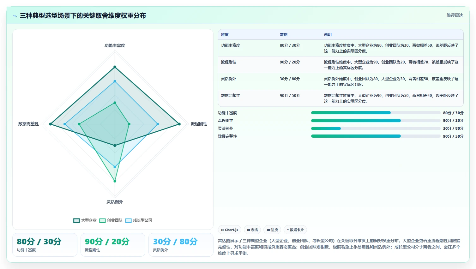
Task: Click the 流程刚性 radar axis label
Action: (199, 124)
